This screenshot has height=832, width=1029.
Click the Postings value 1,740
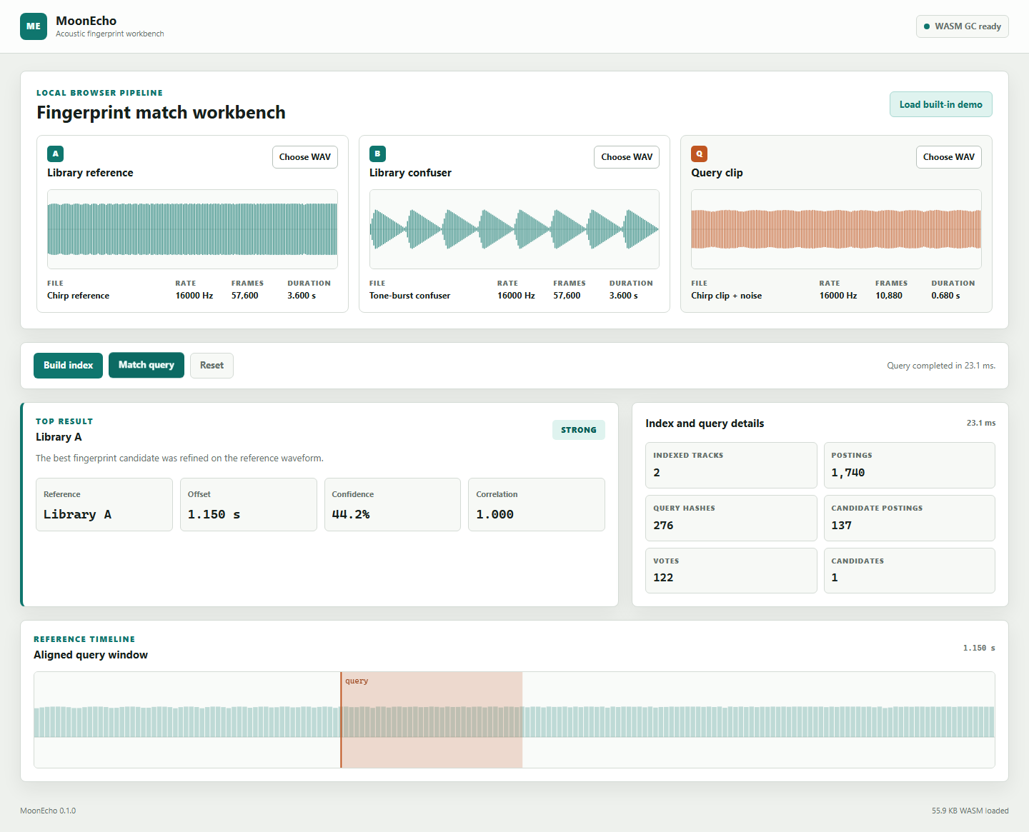tap(848, 473)
